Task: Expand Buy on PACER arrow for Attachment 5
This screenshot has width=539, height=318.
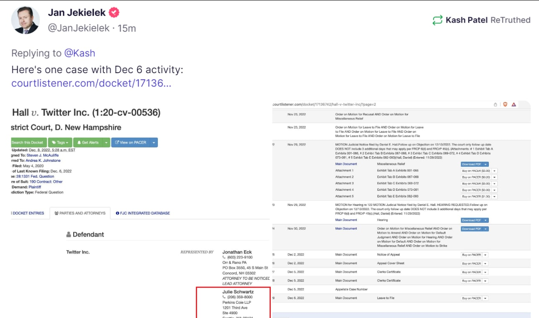Action: (494, 196)
